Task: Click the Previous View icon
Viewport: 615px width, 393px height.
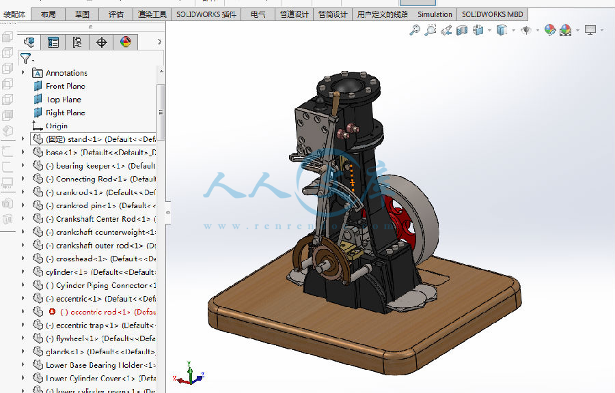Action: [x=446, y=30]
